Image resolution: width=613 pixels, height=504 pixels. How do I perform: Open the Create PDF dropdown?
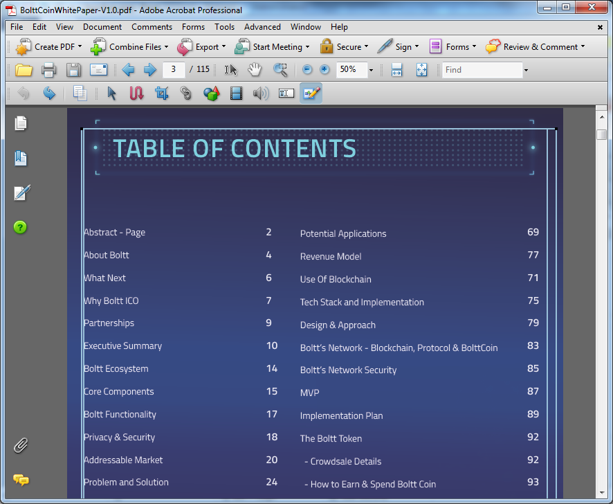coord(48,47)
